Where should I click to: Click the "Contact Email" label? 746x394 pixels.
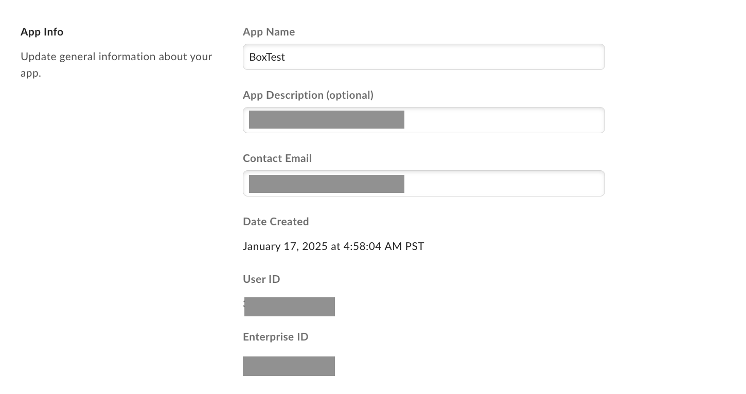pos(277,158)
